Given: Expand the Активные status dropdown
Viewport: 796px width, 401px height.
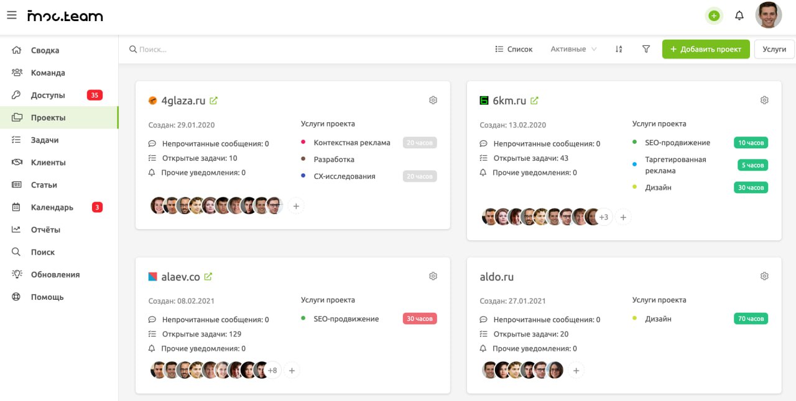Looking at the screenshot, I should tap(573, 49).
